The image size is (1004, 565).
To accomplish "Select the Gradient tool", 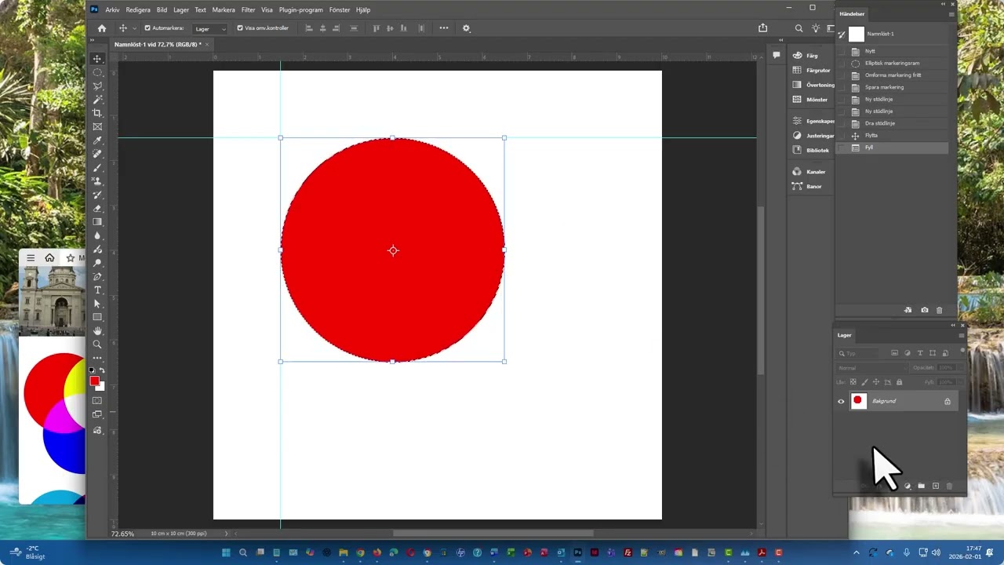I will (x=97, y=222).
